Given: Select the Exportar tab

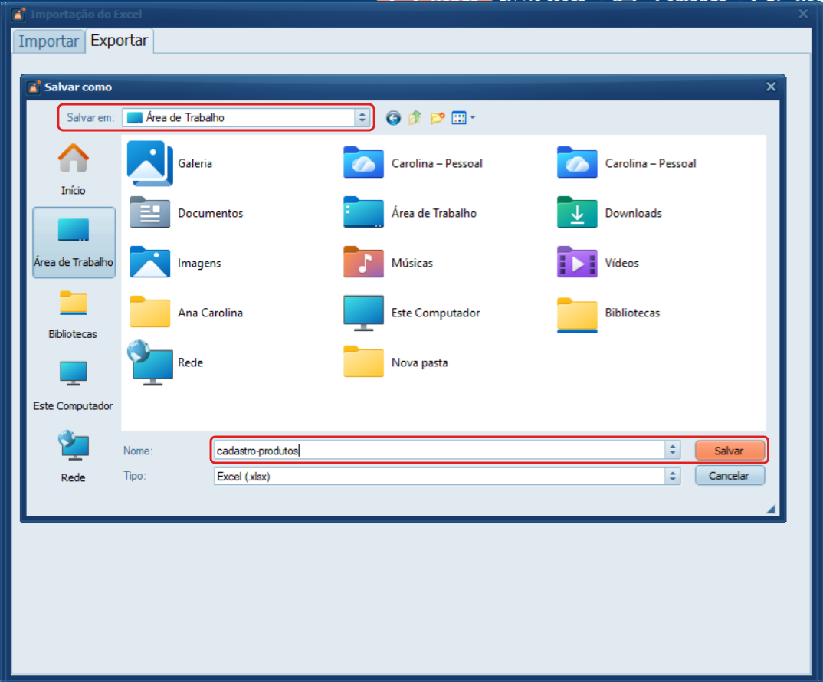Looking at the screenshot, I should 120,41.
